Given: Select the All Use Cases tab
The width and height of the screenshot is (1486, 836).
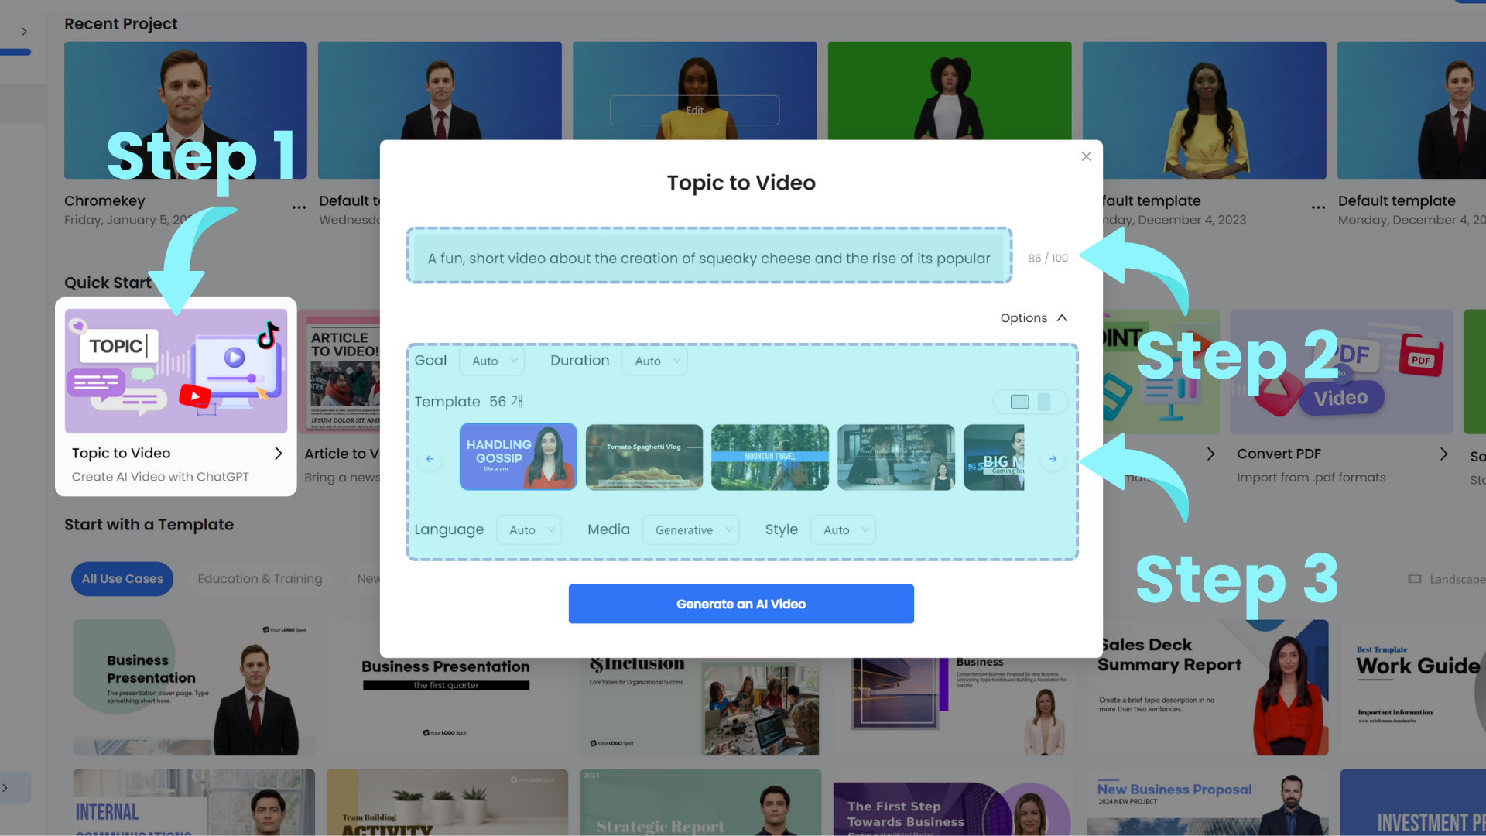Looking at the screenshot, I should [x=122, y=579].
